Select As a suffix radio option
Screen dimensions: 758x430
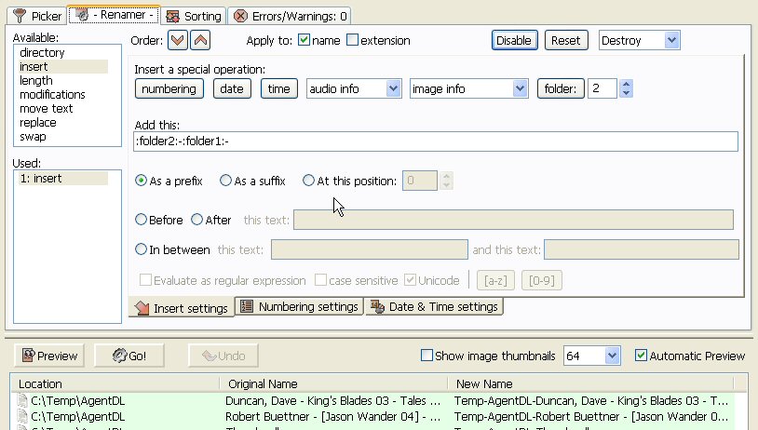225,181
